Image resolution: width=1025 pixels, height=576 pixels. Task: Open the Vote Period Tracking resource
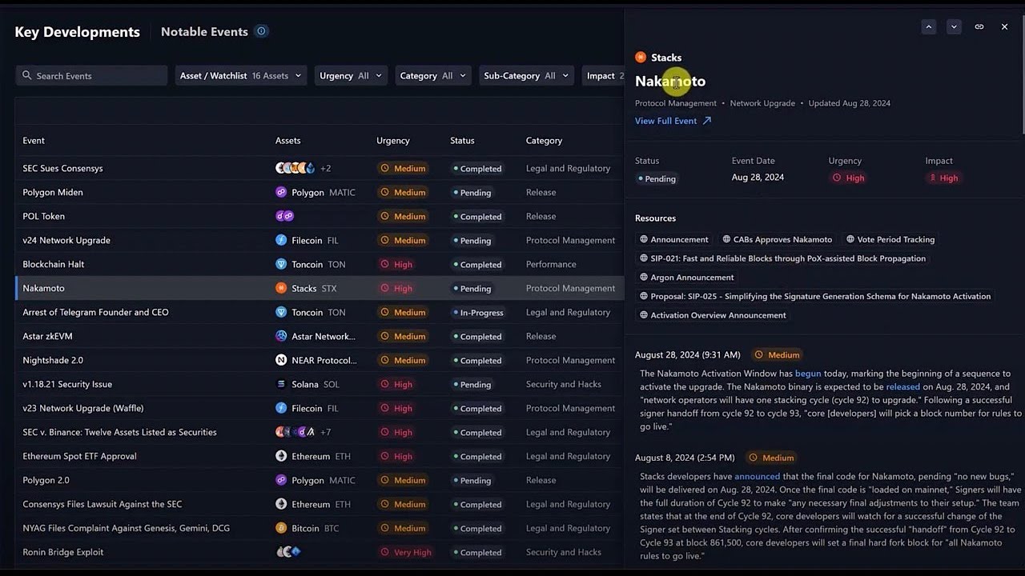pyautogui.click(x=890, y=239)
